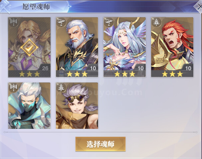
Task: Click wing class icon on bearded elder card
Action: tap(61, 23)
